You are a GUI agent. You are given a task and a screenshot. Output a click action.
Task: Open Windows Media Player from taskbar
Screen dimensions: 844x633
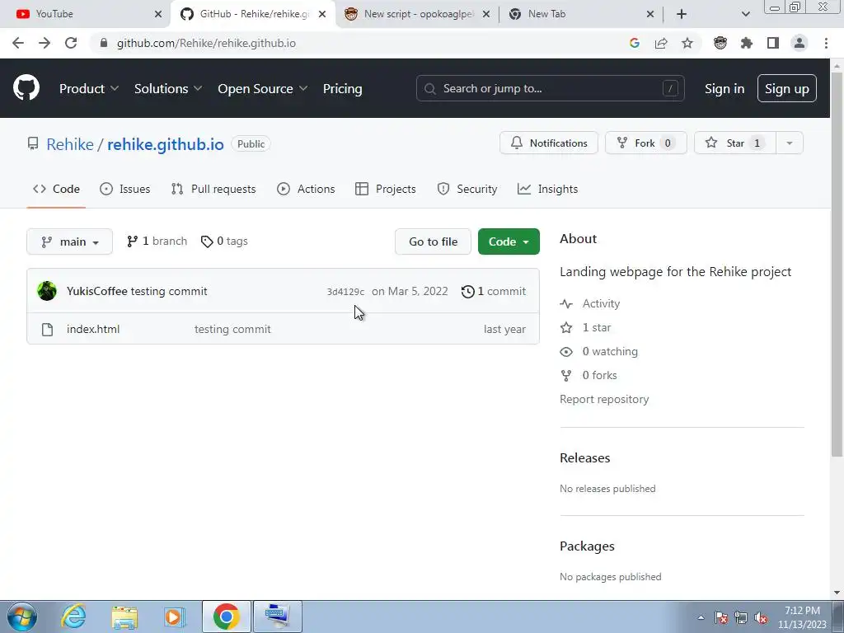coord(175,617)
